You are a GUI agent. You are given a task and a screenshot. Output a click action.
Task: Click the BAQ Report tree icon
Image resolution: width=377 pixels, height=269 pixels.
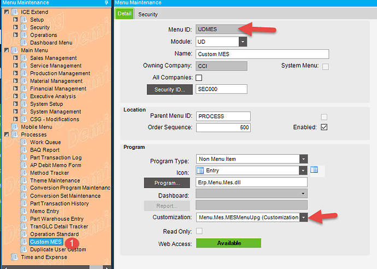[23, 150]
